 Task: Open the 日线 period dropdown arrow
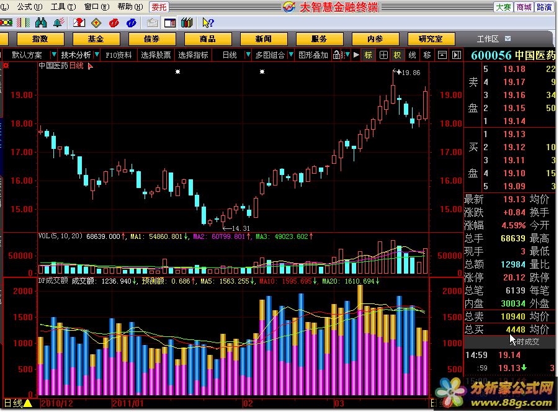pos(248,55)
